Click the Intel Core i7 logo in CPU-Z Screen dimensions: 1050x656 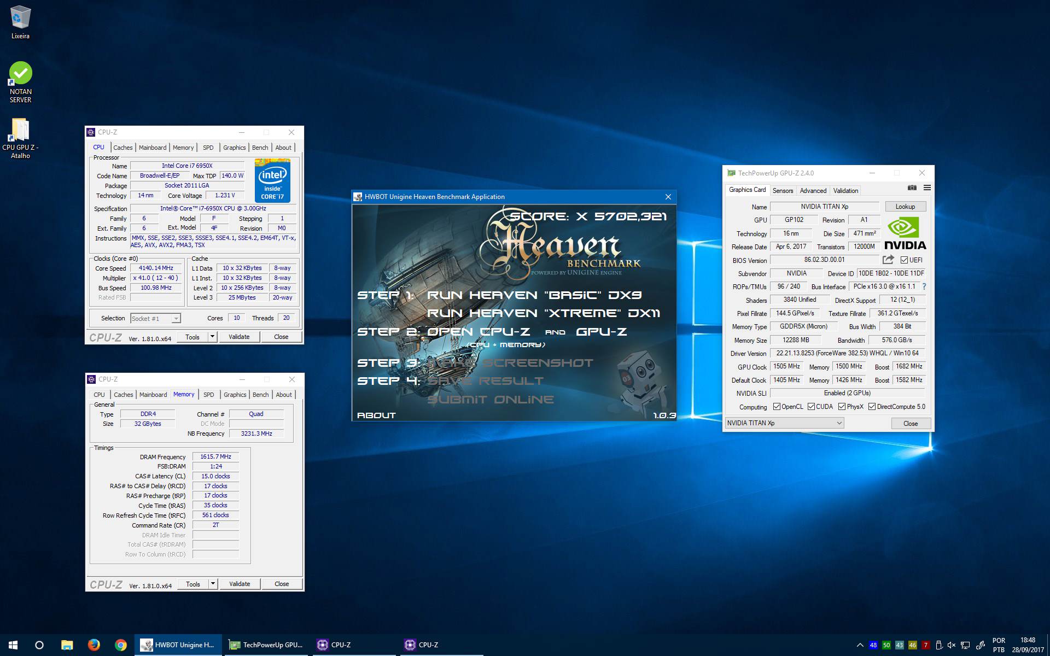pos(272,181)
